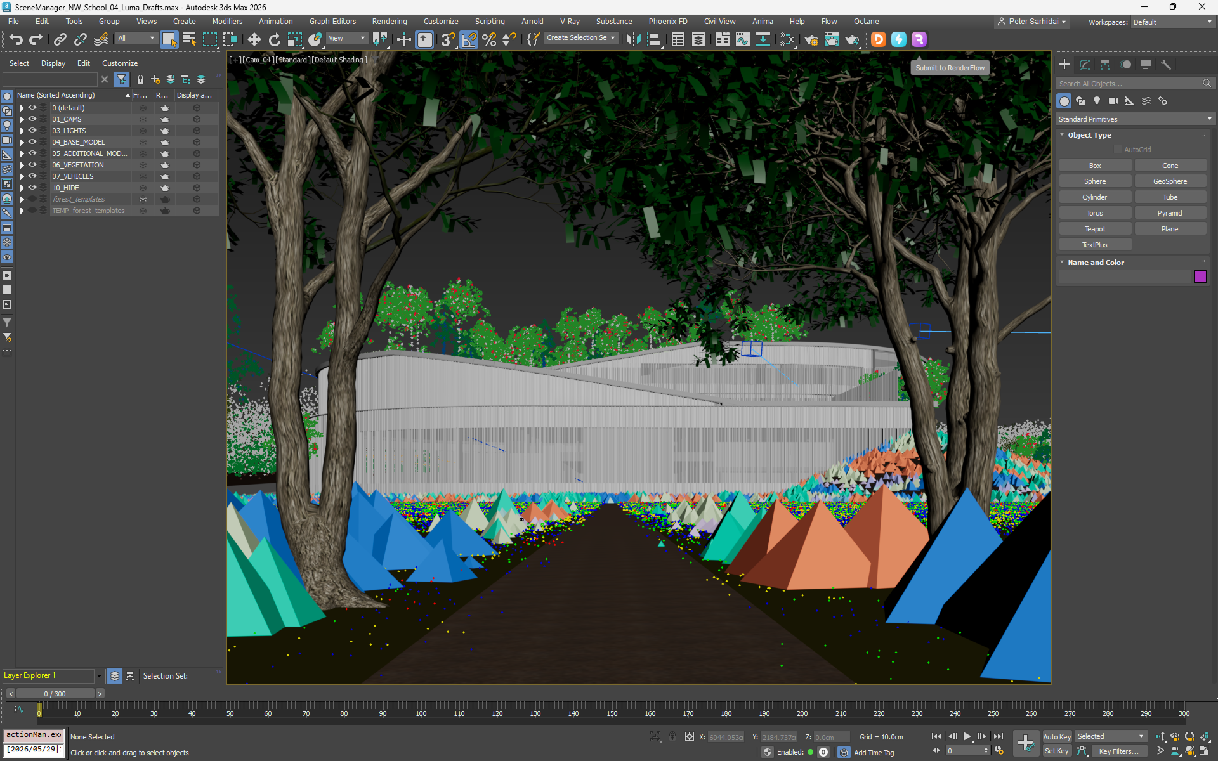This screenshot has height=761, width=1218.
Task: Open the View reference coordinate dropdown
Action: click(x=346, y=38)
